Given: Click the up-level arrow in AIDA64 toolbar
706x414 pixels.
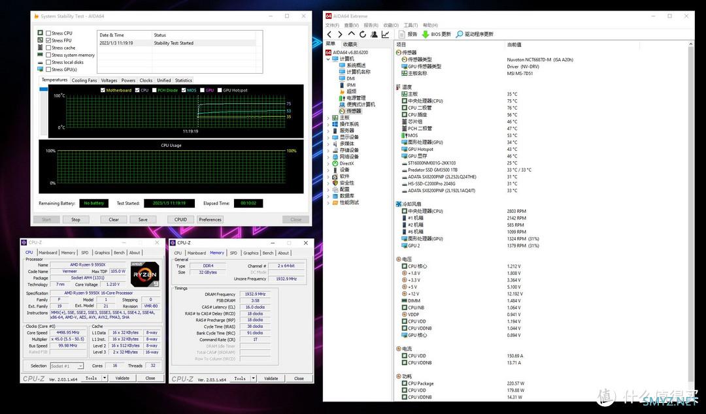Looking at the screenshot, I should (x=352, y=34).
